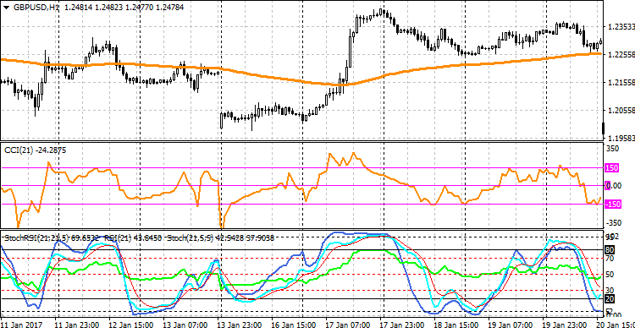Click the 13 Jan 07:00 time label
The width and height of the screenshot is (635, 333).
click(x=185, y=325)
